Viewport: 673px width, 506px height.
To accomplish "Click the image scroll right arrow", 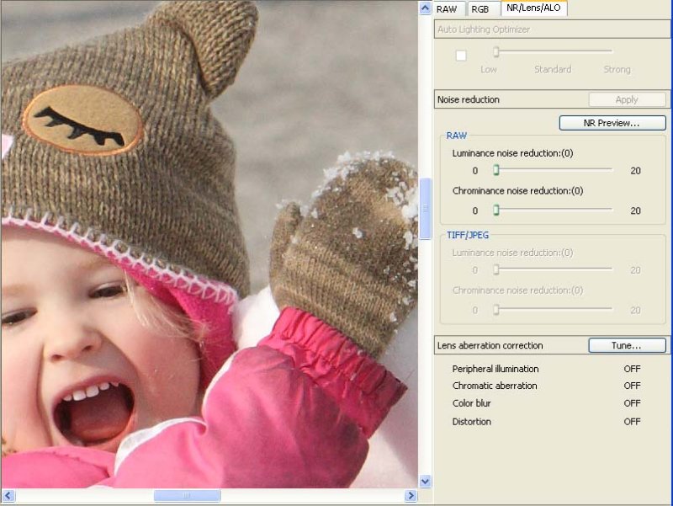I will coord(411,496).
